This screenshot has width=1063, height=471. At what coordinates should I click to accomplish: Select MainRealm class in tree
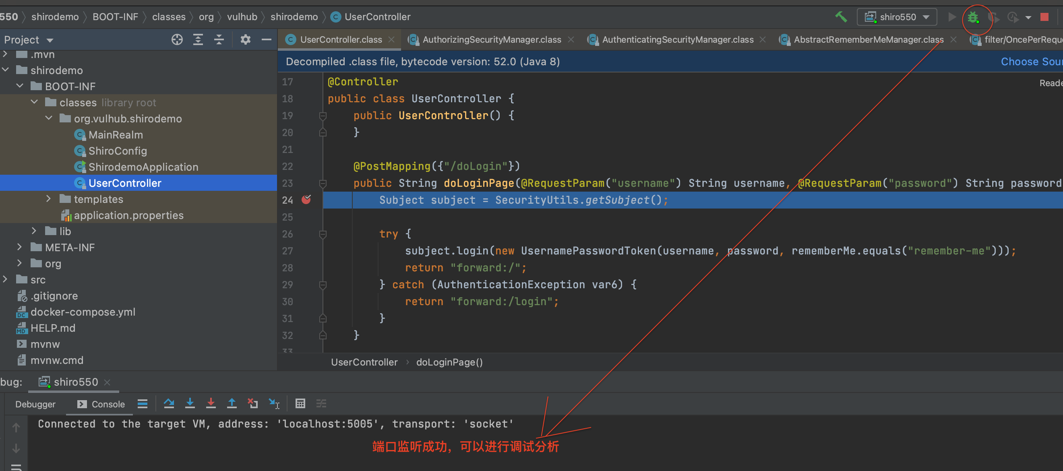(x=116, y=135)
